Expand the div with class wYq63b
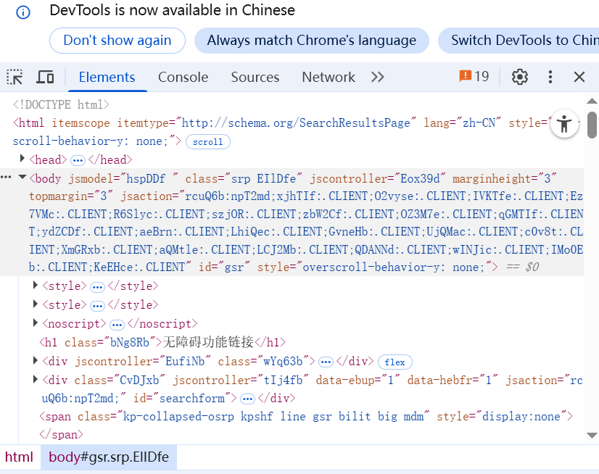 click(x=36, y=360)
